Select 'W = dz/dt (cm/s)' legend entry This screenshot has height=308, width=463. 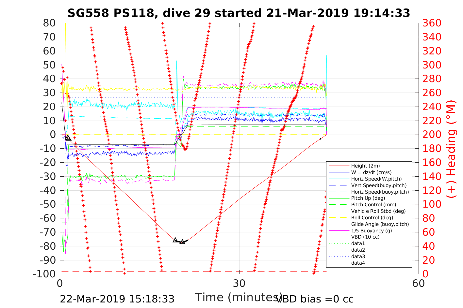point(371,172)
